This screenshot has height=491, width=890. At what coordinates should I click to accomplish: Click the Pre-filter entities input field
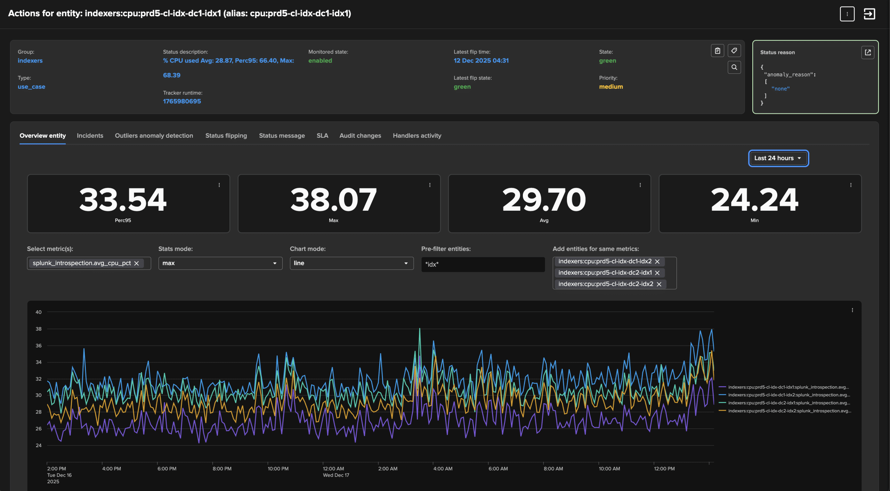pyautogui.click(x=483, y=264)
